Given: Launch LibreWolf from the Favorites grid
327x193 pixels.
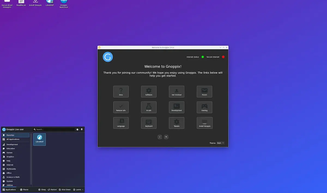Looking at the screenshot, I should click(40, 139).
